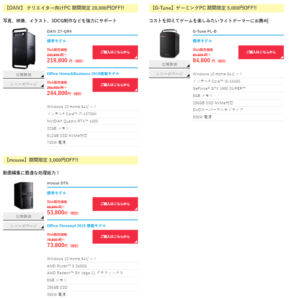Buy the DAIV Z7-QR4 standard model
Screen dimensions: 290x298
coord(115,52)
